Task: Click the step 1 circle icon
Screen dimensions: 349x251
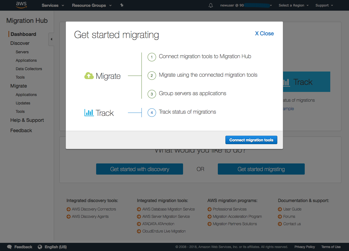Action: (x=152, y=57)
